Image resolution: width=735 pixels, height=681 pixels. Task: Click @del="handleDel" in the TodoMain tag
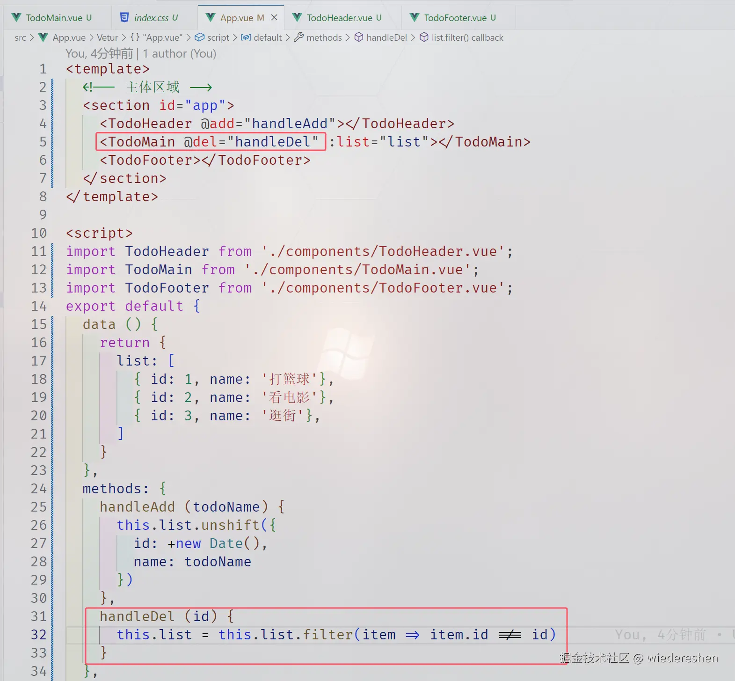[x=252, y=142]
